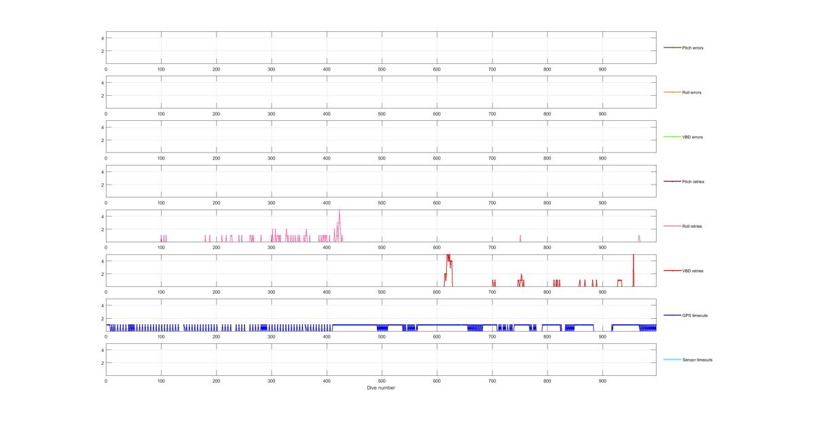Click red line swatch for VBD retries
This screenshot has width=815, height=422.
(x=672, y=271)
